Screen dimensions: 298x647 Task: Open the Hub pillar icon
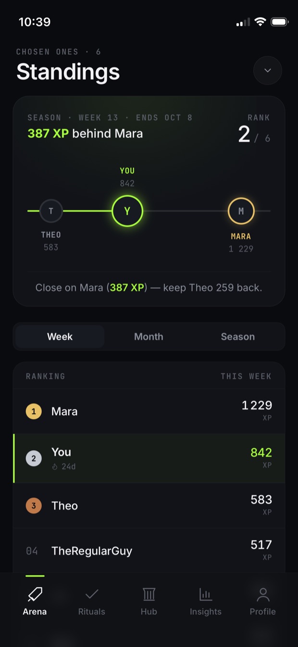coord(149,594)
